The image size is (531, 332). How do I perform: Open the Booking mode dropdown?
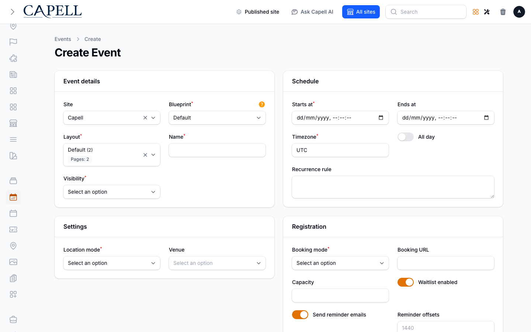pyautogui.click(x=340, y=263)
